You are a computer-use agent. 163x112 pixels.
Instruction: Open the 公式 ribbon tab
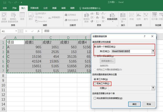pos(45,8)
